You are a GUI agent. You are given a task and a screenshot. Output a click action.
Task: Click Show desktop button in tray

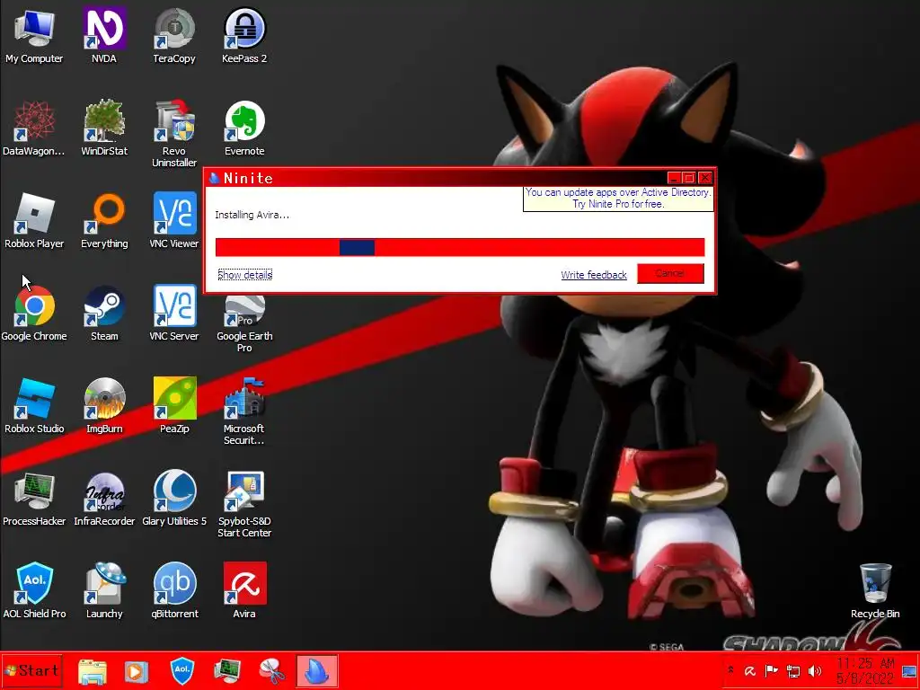tap(909, 670)
